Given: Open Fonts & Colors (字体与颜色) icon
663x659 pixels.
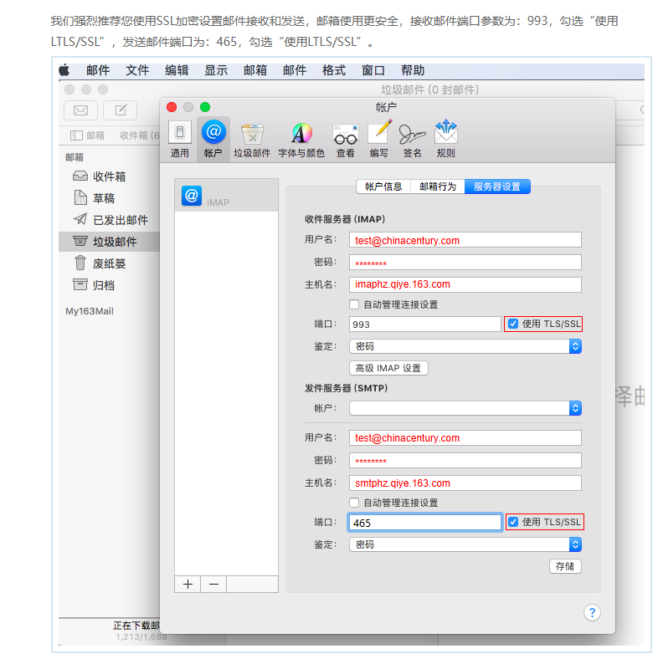Looking at the screenshot, I should 301,140.
